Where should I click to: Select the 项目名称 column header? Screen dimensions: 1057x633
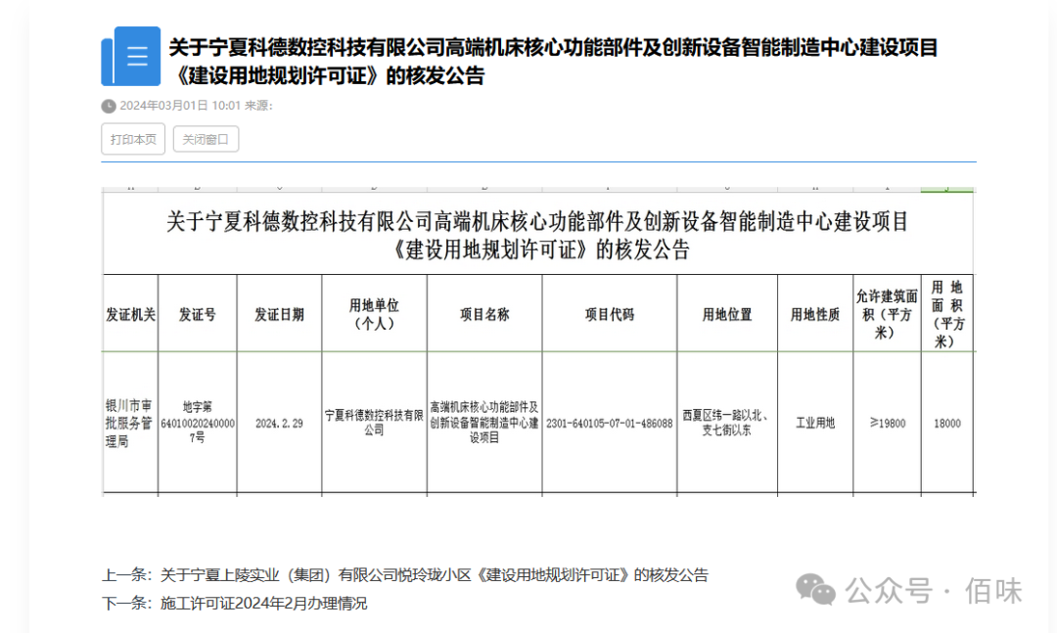[484, 314]
